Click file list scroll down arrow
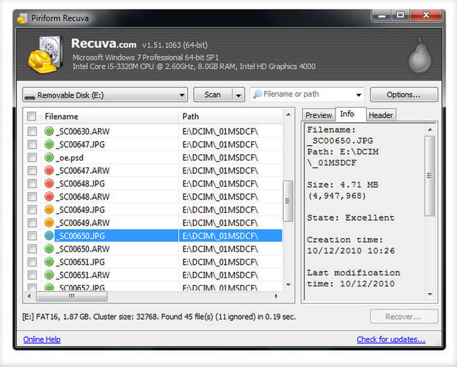 pos(289,285)
